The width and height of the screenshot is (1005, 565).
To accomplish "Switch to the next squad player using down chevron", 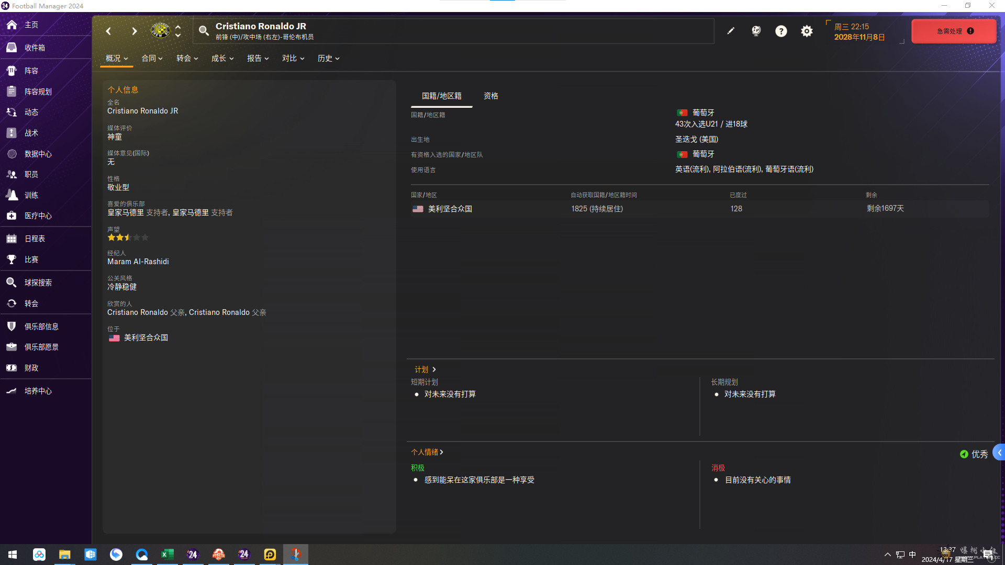I will pyautogui.click(x=178, y=35).
